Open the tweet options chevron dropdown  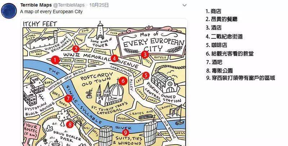click(x=184, y=5)
